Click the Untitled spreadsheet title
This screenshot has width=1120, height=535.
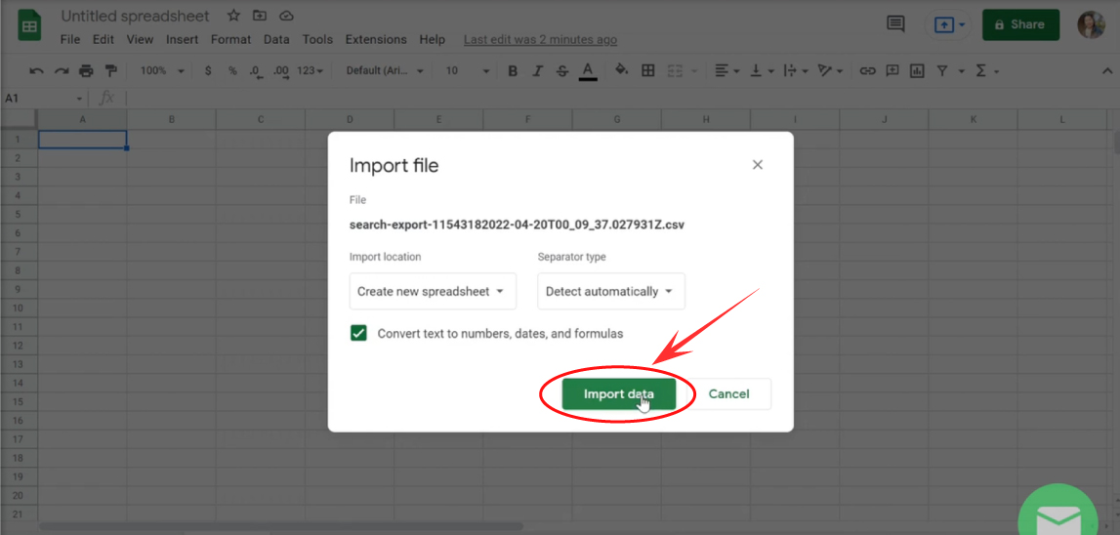pos(135,16)
